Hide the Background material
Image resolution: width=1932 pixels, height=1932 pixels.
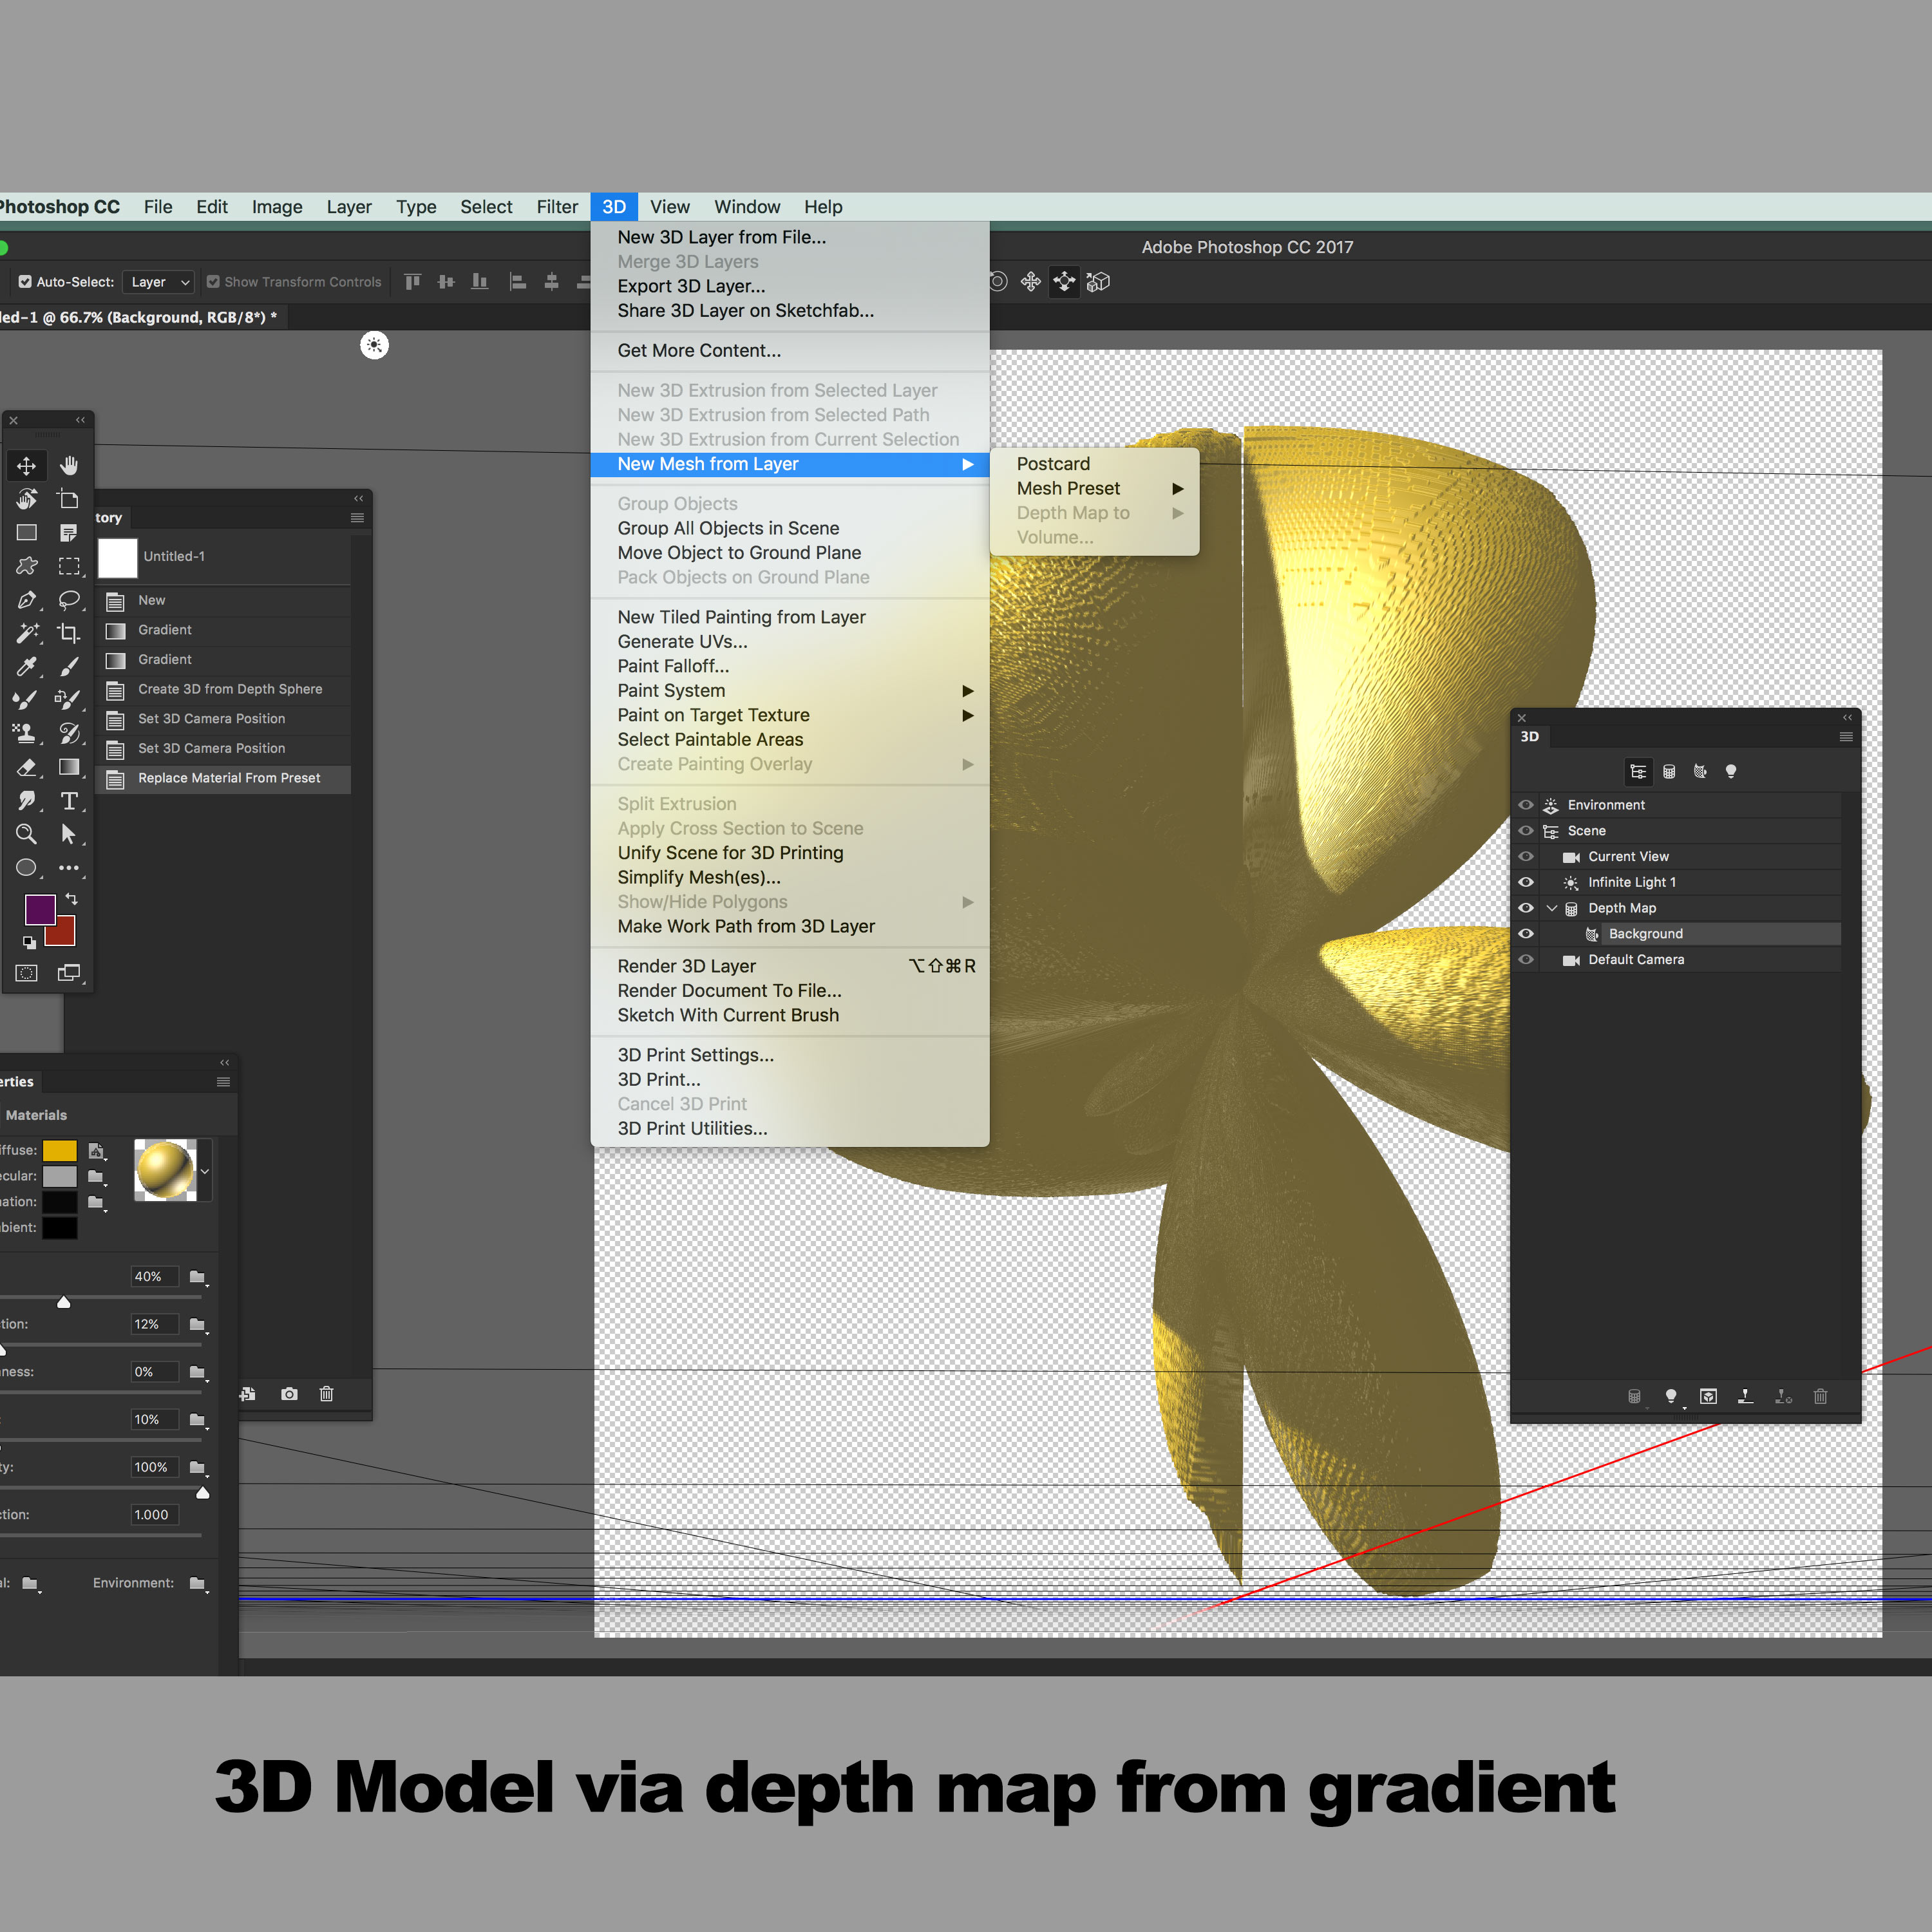point(1526,934)
